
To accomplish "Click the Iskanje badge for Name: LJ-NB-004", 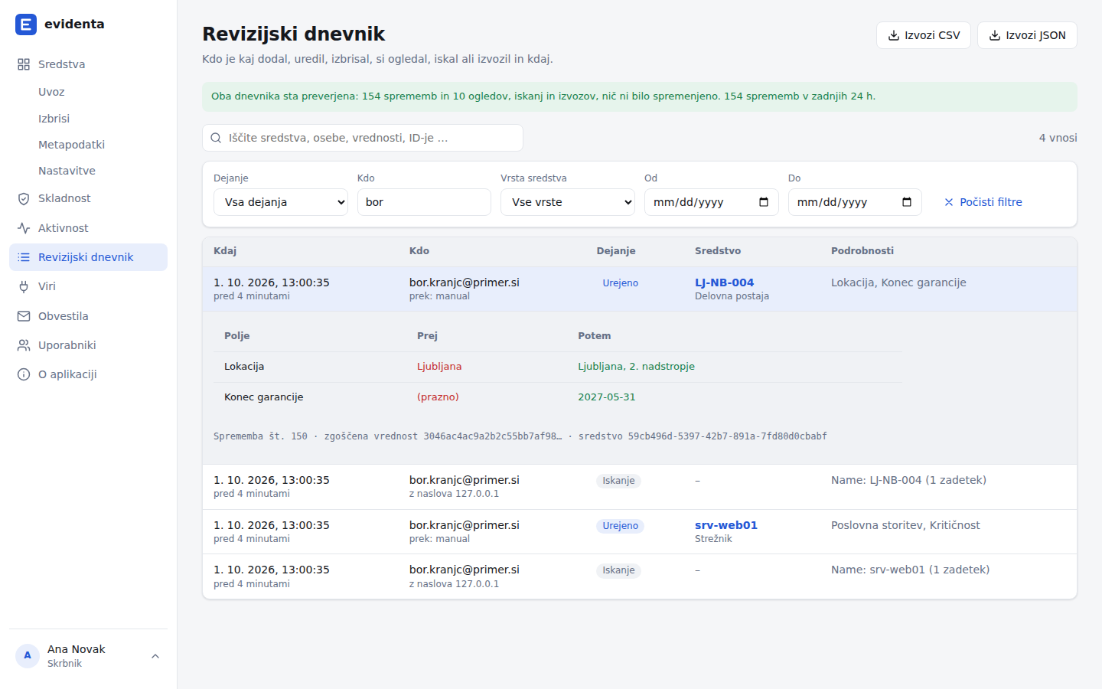I will (618, 481).
